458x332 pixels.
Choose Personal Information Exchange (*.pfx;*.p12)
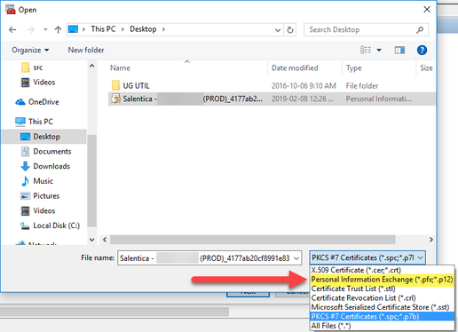(x=382, y=280)
